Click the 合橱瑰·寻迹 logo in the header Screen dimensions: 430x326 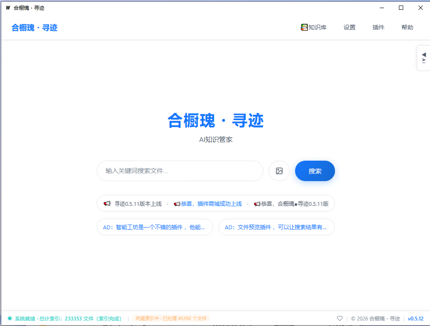[x=34, y=27]
